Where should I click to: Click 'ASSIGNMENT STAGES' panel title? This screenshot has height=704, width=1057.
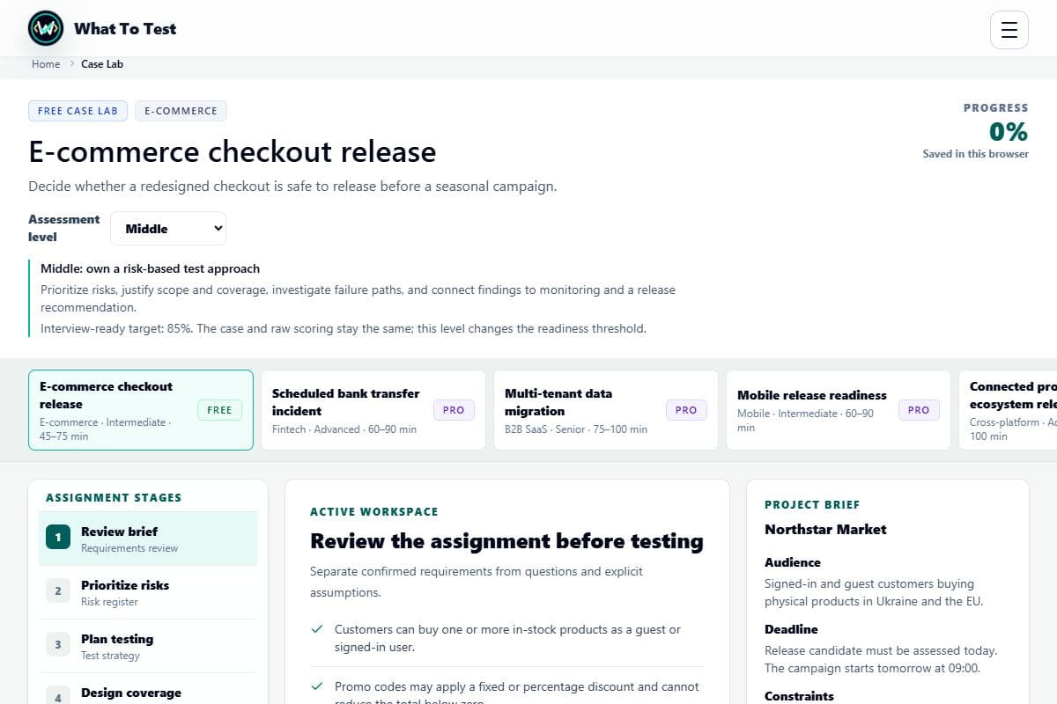click(x=114, y=497)
